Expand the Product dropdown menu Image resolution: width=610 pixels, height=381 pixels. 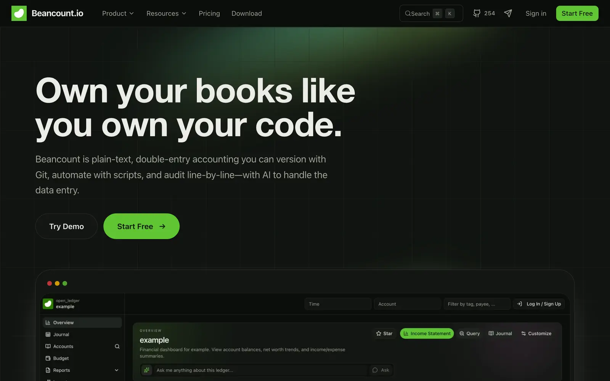point(118,13)
